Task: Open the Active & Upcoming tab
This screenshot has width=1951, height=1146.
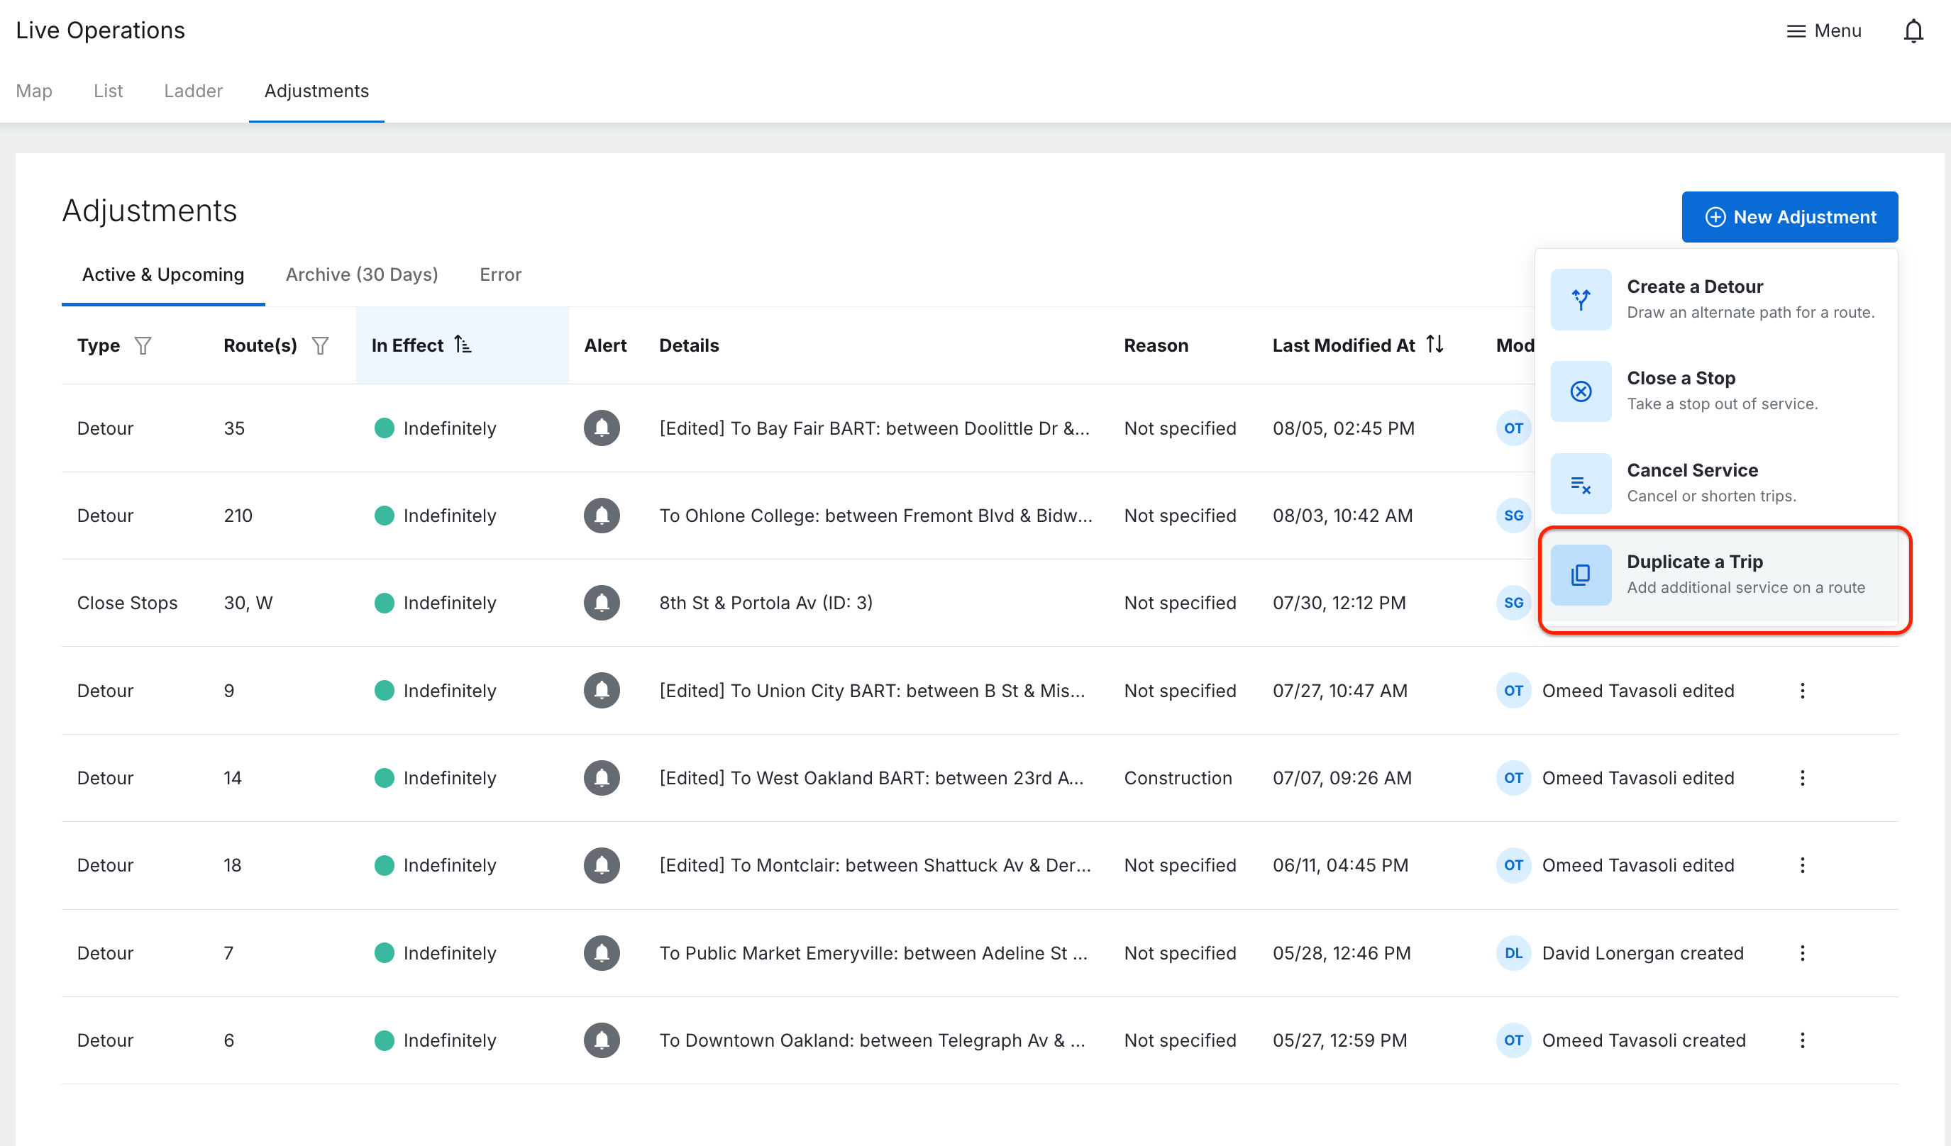Action: [163, 274]
